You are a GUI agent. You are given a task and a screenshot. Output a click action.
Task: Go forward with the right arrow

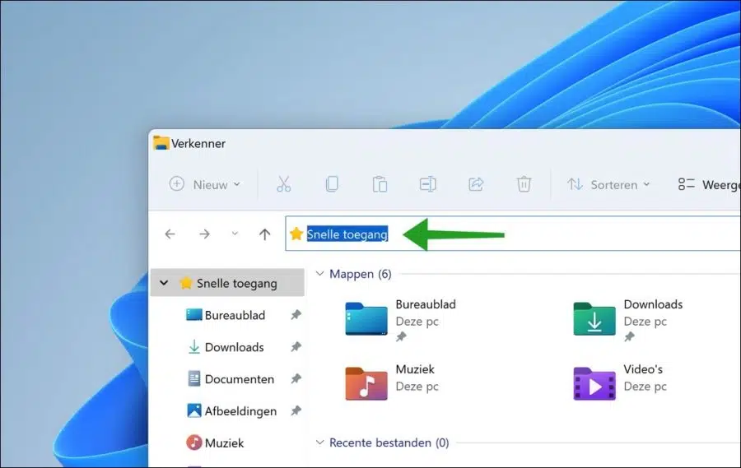click(204, 234)
